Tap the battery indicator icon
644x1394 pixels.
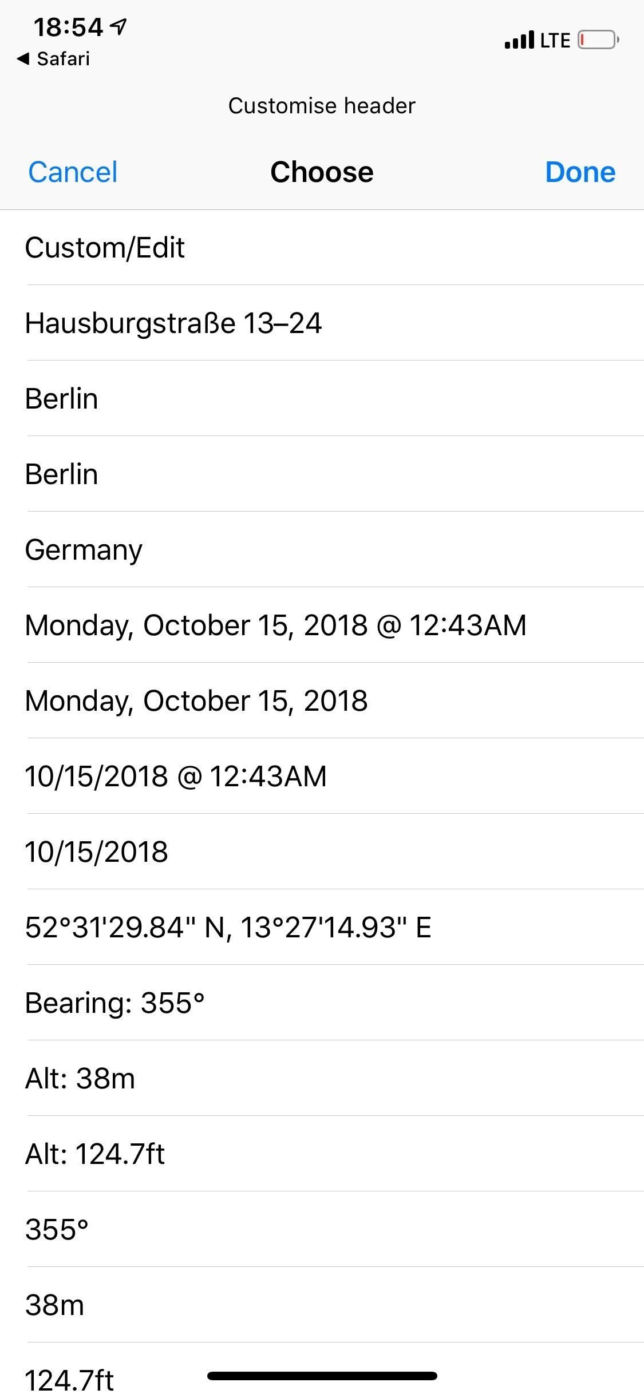tap(598, 40)
